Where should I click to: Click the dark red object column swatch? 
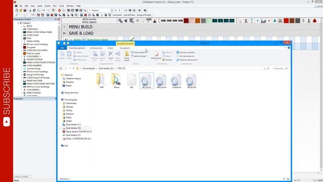click(x=186, y=21)
